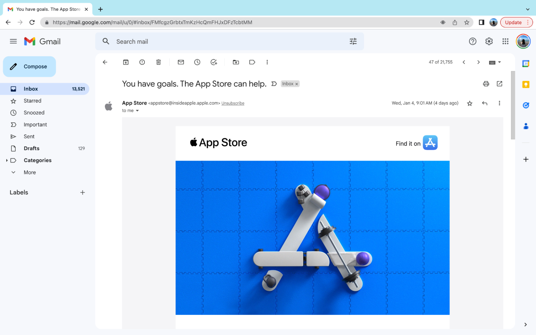Open the input tools dropdown arrow
536x335 pixels.
click(x=499, y=62)
